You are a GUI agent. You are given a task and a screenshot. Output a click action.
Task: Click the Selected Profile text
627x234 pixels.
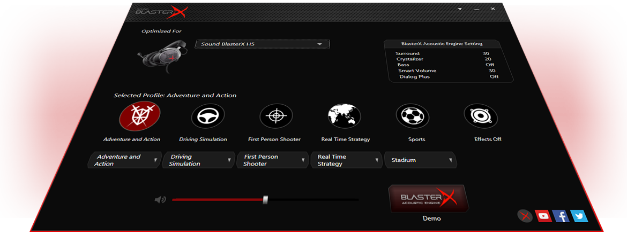(x=175, y=96)
